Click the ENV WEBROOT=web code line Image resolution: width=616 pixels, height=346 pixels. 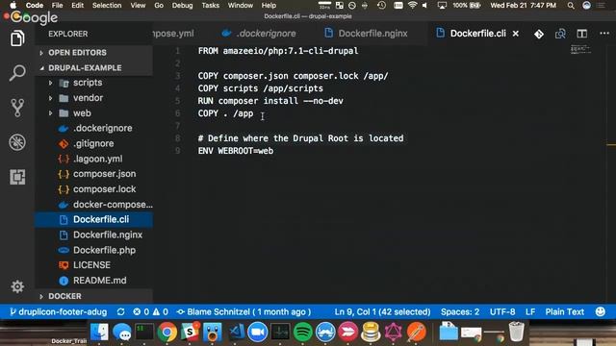[235, 151]
